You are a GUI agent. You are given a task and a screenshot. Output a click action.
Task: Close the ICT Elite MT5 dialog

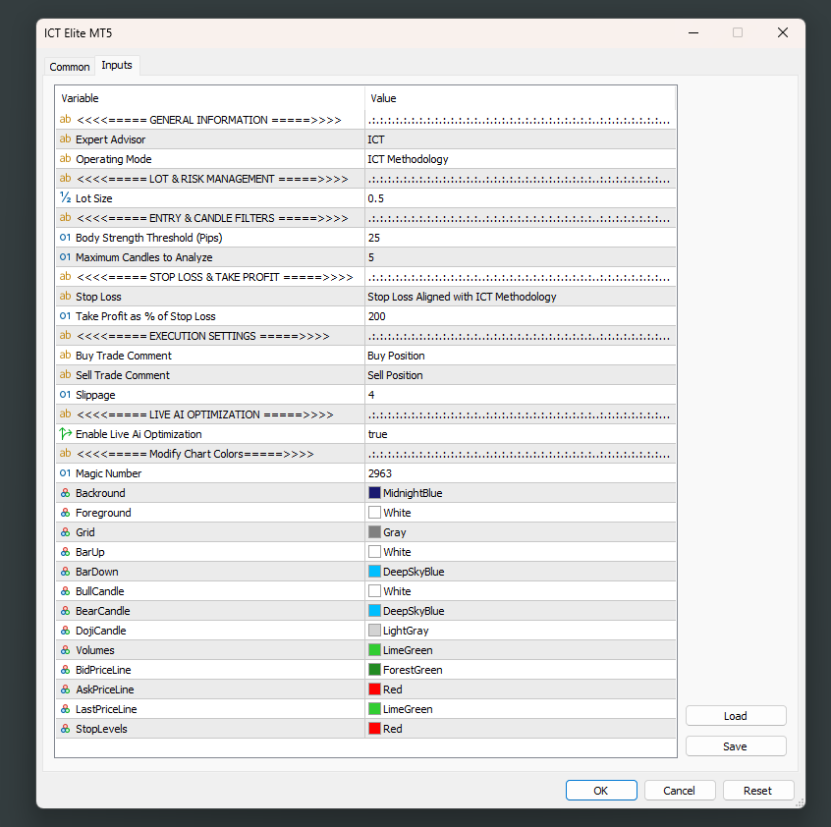[x=783, y=32]
